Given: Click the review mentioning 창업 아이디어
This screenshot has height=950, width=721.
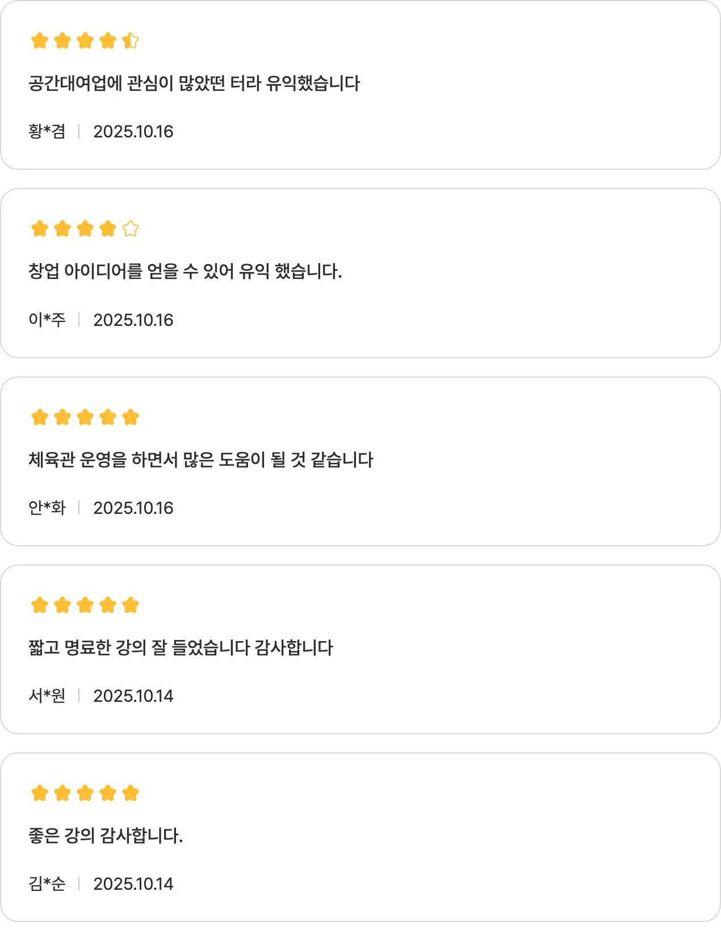Looking at the screenshot, I should click(x=185, y=271).
